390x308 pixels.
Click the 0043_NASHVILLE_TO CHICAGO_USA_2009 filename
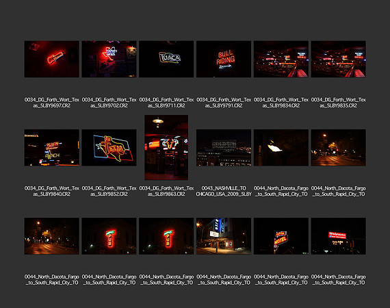pyautogui.click(x=224, y=191)
